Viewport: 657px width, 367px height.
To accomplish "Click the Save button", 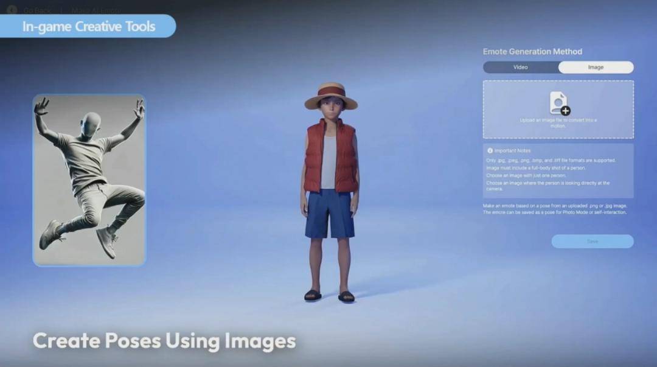I will tap(593, 241).
